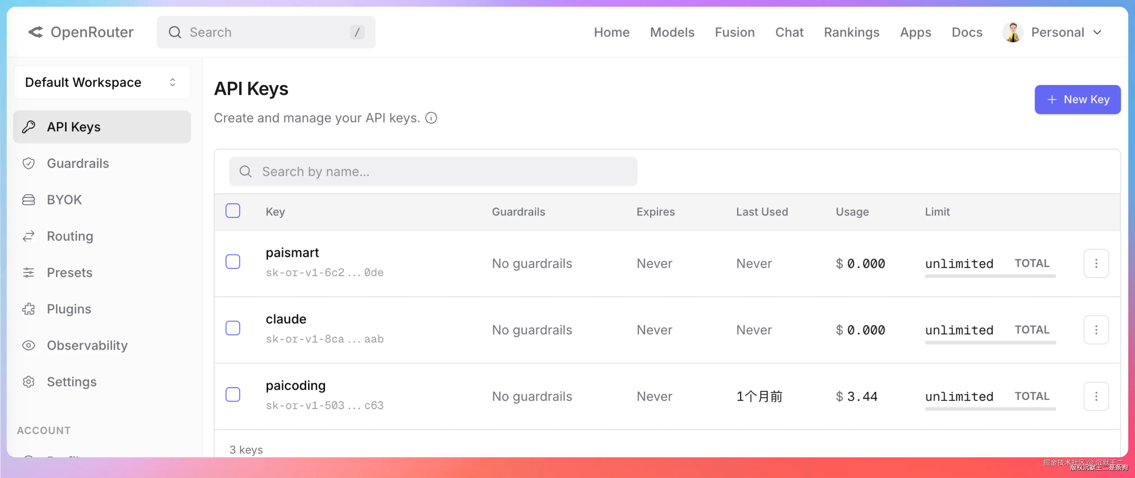Click the paismart limit usage bar
The image size is (1135, 478).
pyautogui.click(x=991, y=276)
